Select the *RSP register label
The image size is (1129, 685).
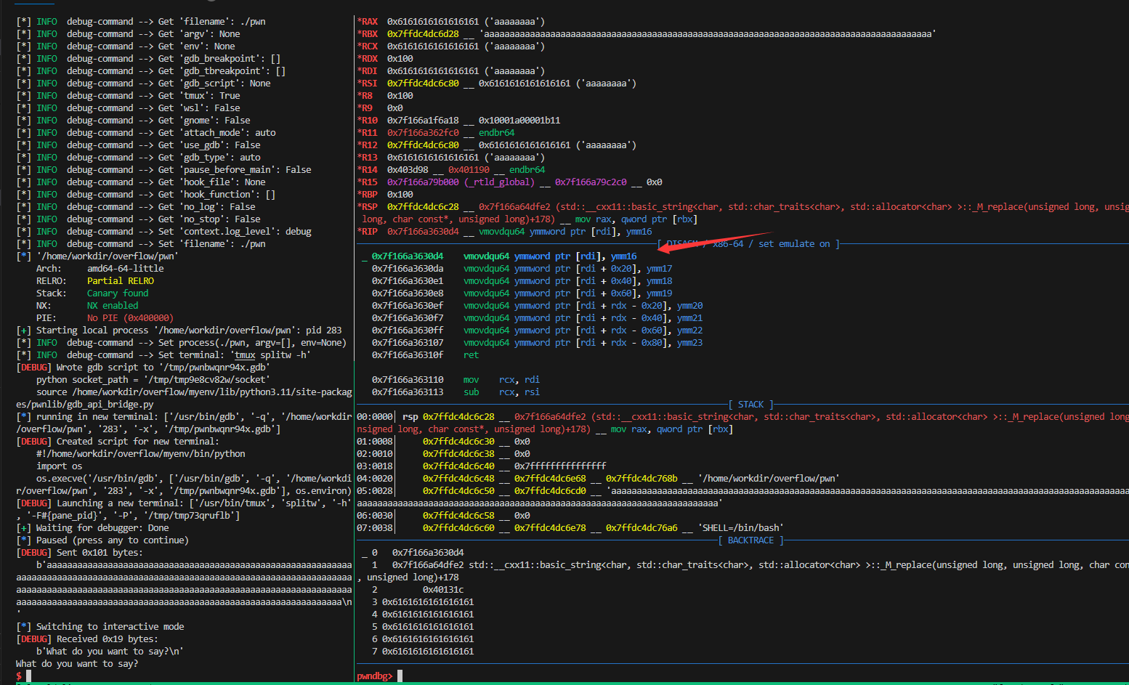[x=368, y=207]
